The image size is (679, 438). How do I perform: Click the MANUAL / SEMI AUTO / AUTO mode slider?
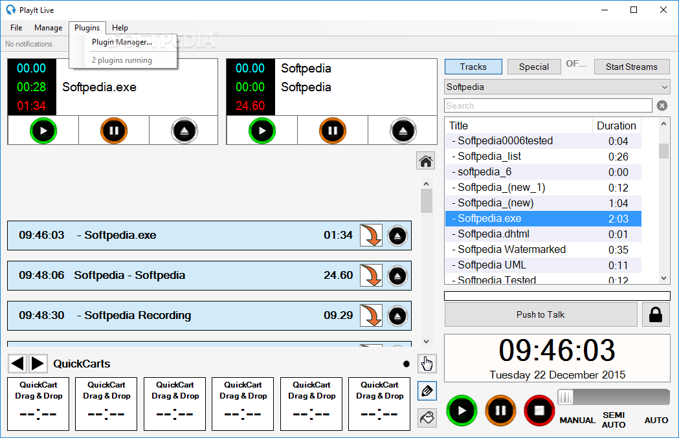pyautogui.click(x=614, y=397)
